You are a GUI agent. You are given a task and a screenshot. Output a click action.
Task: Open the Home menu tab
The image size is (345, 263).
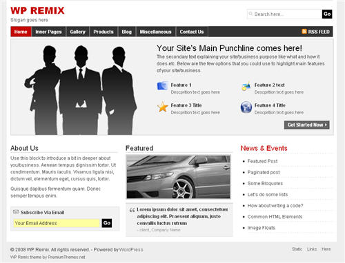click(21, 32)
